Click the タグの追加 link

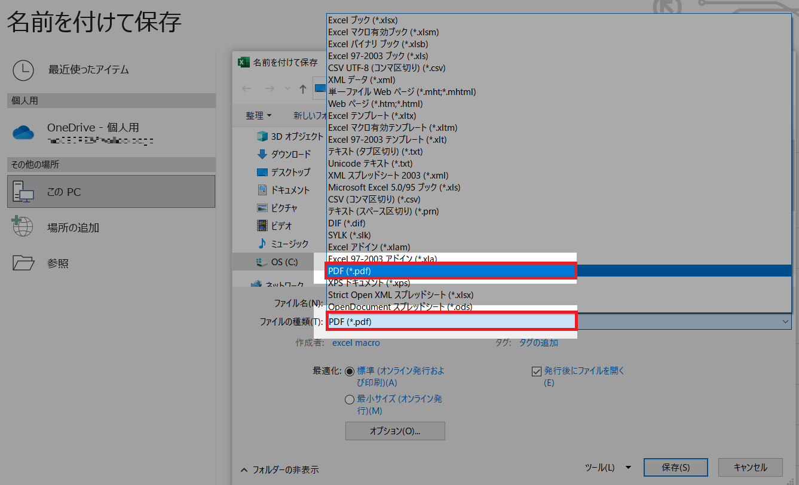pos(538,343)
